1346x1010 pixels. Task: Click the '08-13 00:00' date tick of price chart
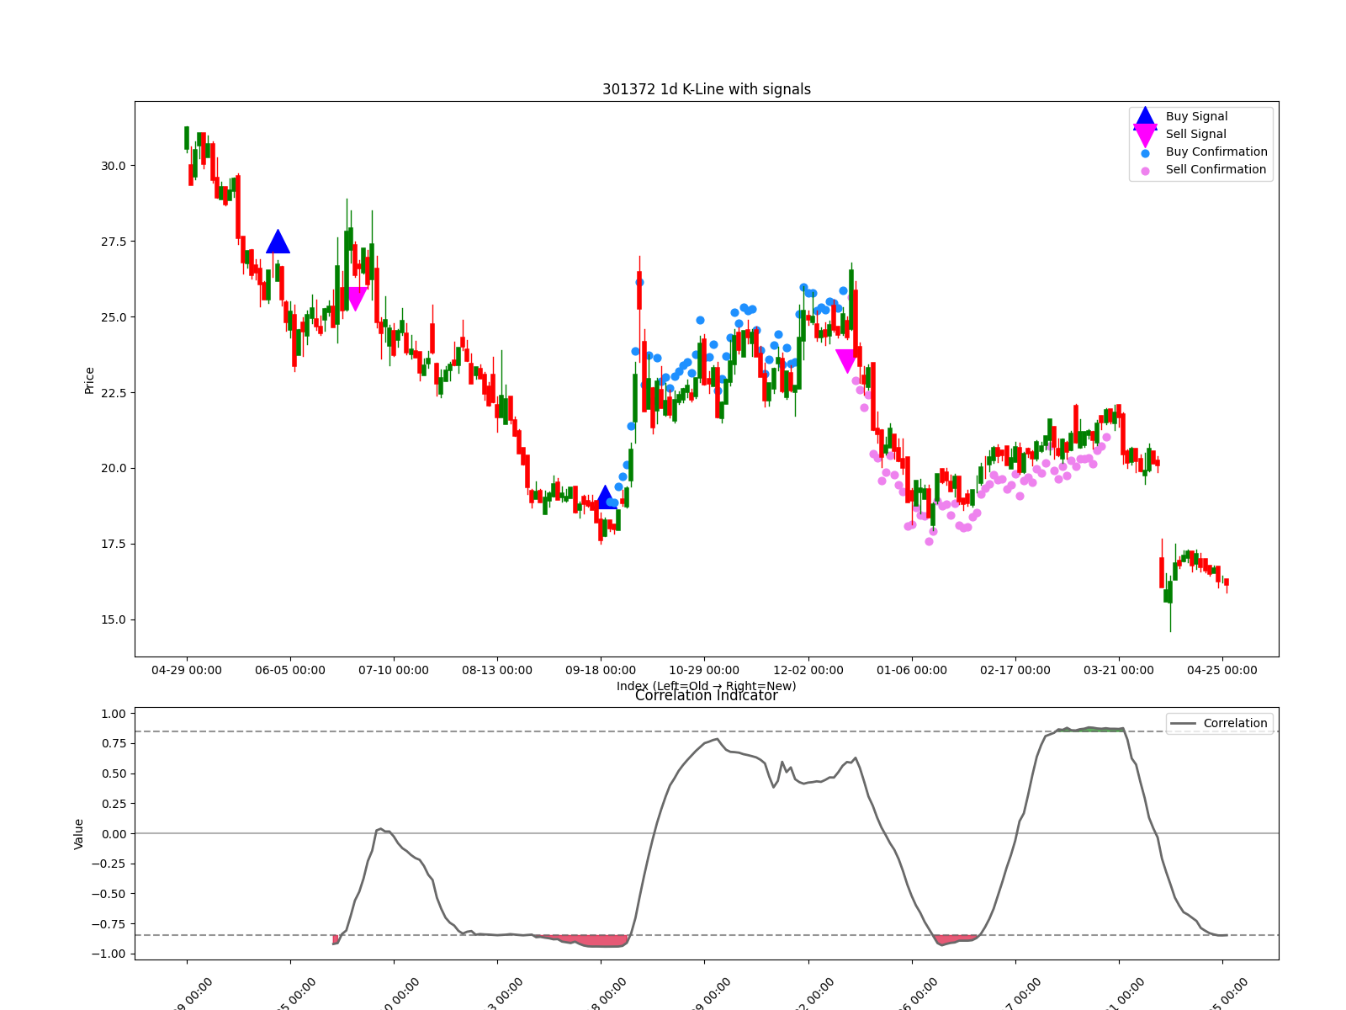497,671
